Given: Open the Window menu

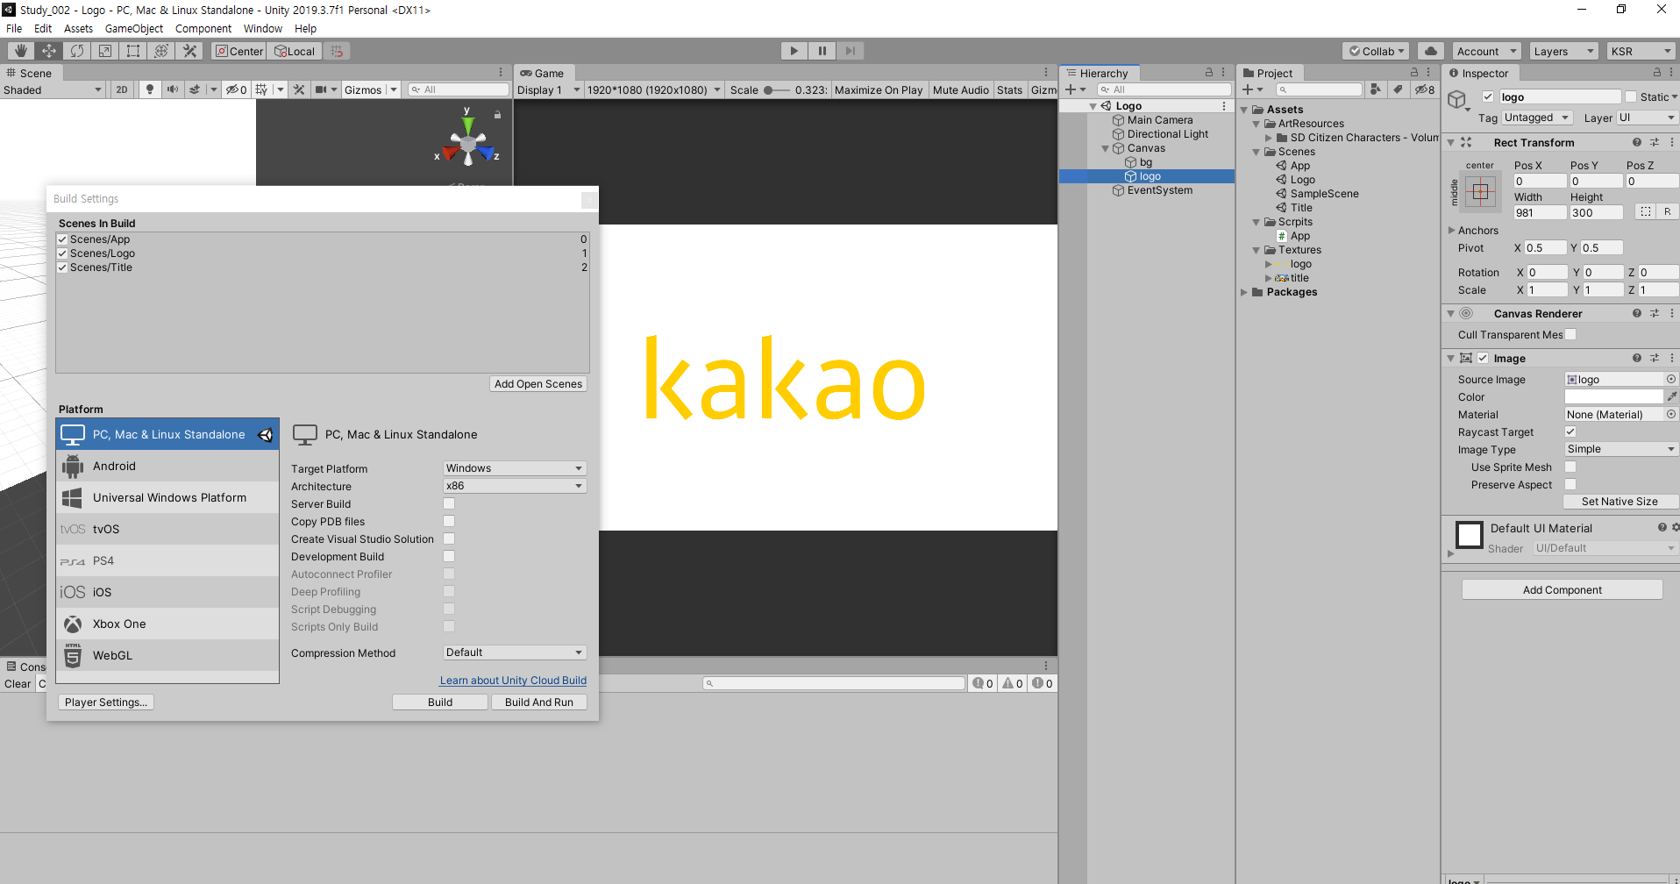Looking at the screenshot, I should click(263, 28).
